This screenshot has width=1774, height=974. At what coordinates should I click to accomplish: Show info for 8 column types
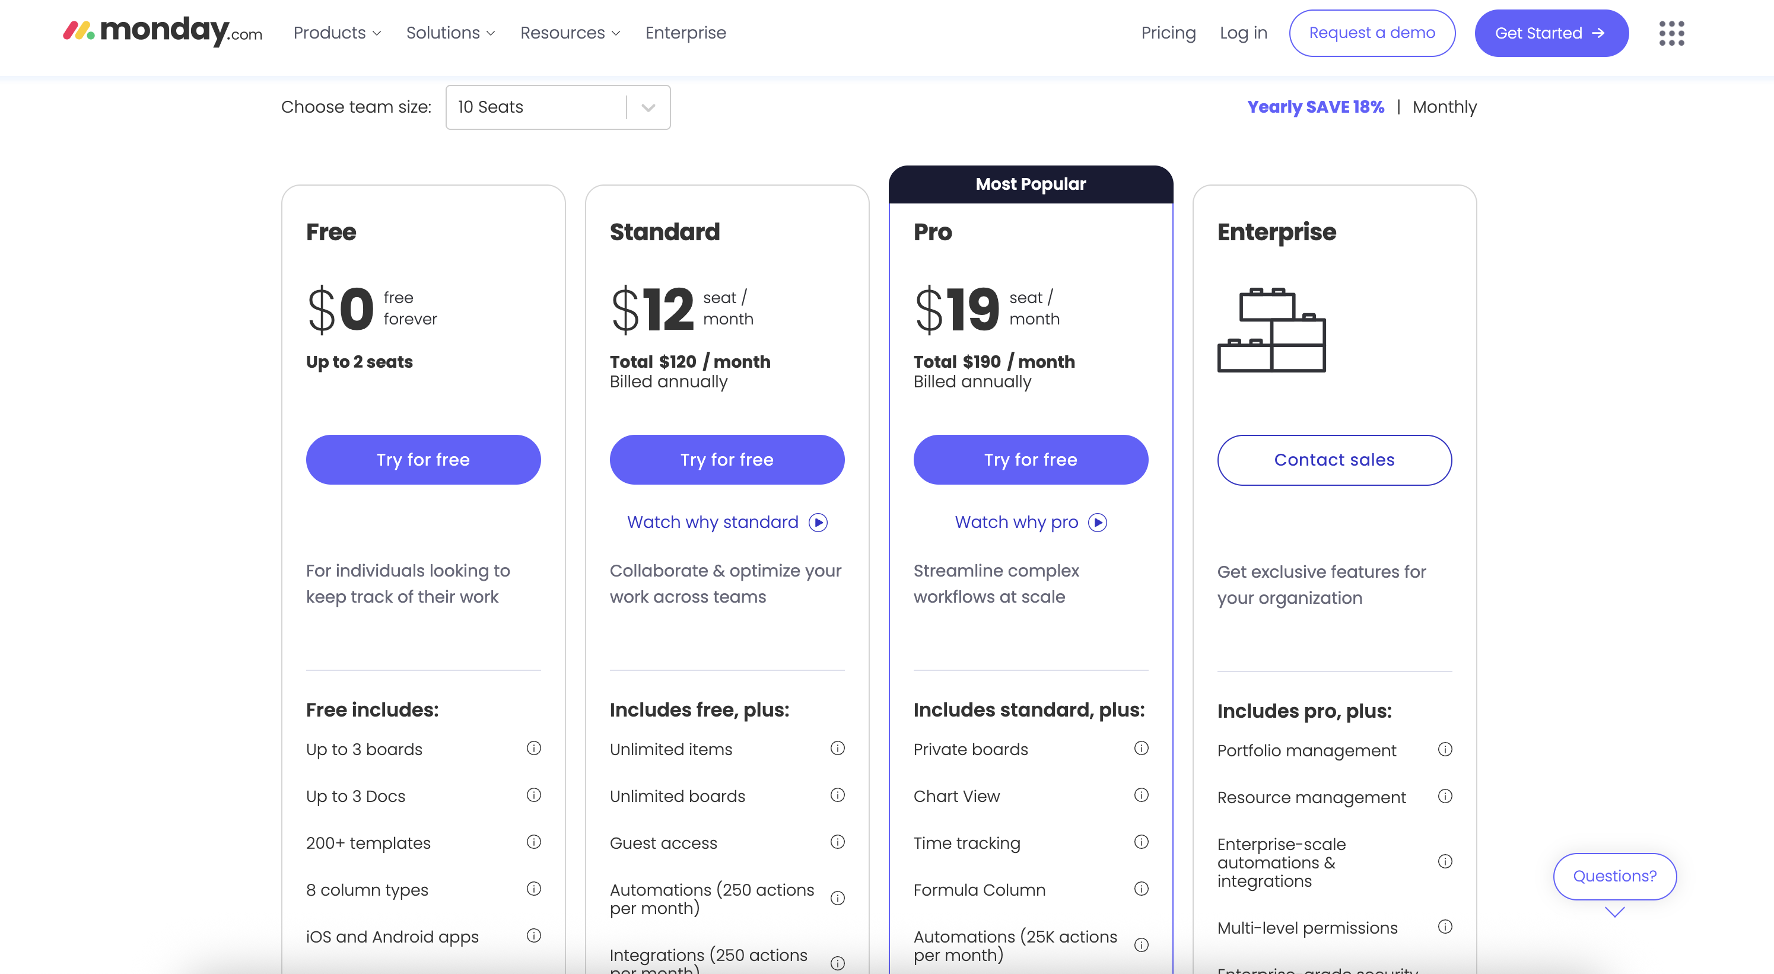534,889
